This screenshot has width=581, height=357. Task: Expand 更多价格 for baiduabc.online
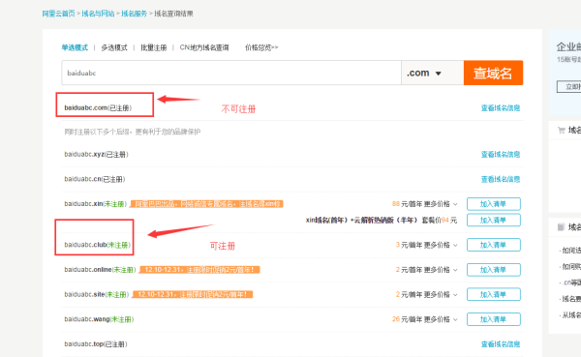click(x=441, y=270)
